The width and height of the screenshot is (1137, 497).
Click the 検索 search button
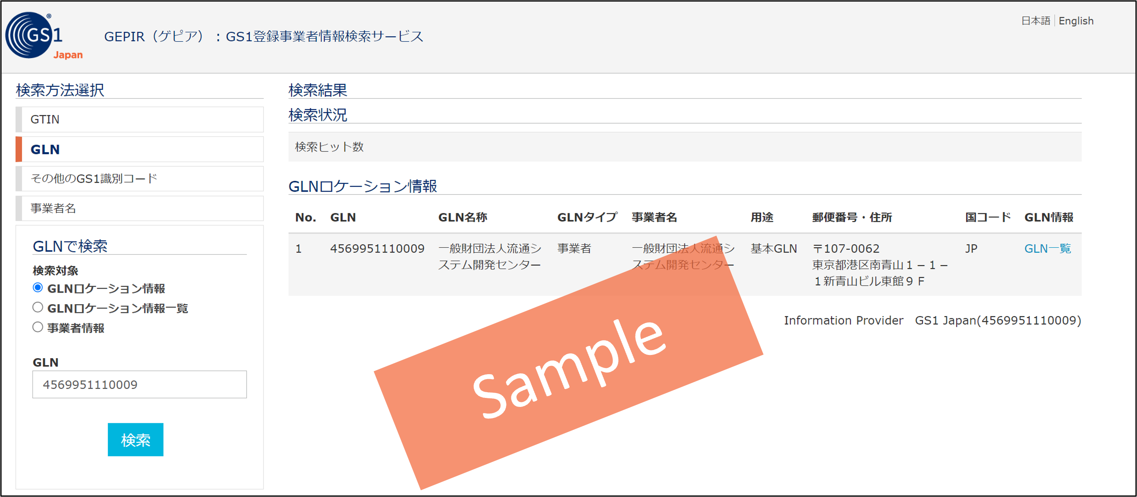tap(135, 439)
